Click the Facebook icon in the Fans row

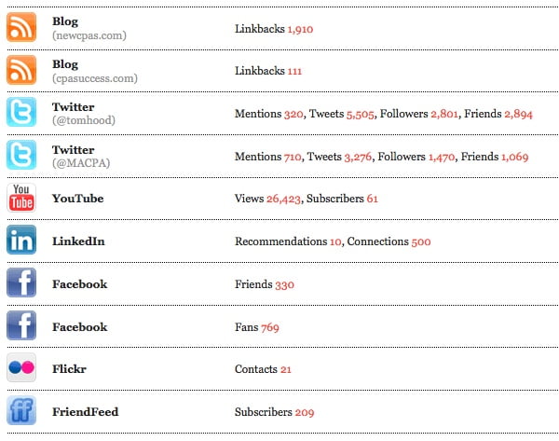pyautogui.click(x=21, y=326)
